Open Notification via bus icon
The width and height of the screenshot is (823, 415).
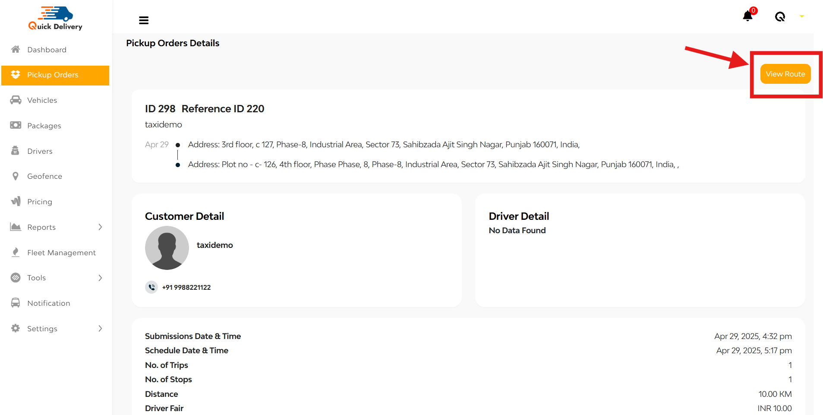point(16,303)
